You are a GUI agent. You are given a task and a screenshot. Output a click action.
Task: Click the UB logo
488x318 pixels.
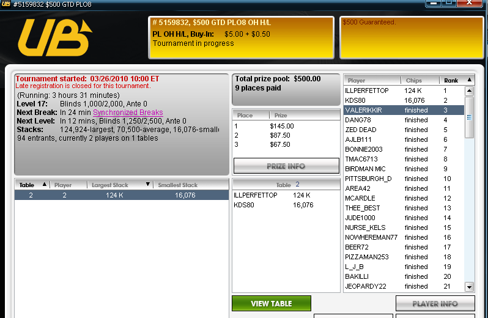55,38
